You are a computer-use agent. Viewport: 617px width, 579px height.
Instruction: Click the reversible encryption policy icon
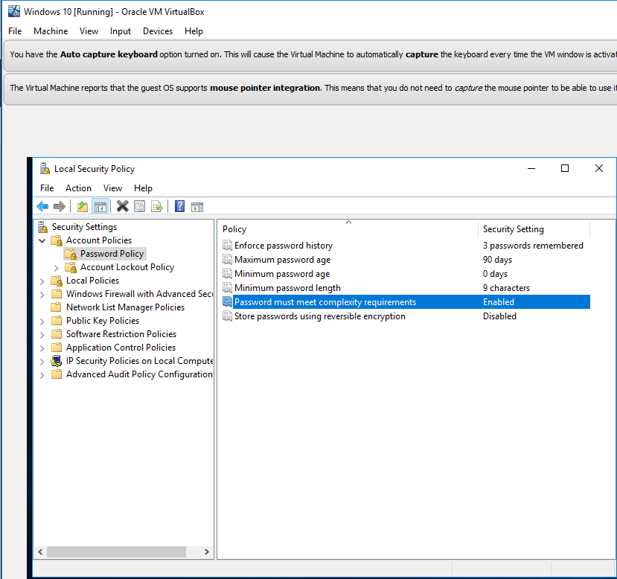tap(227, 316)
